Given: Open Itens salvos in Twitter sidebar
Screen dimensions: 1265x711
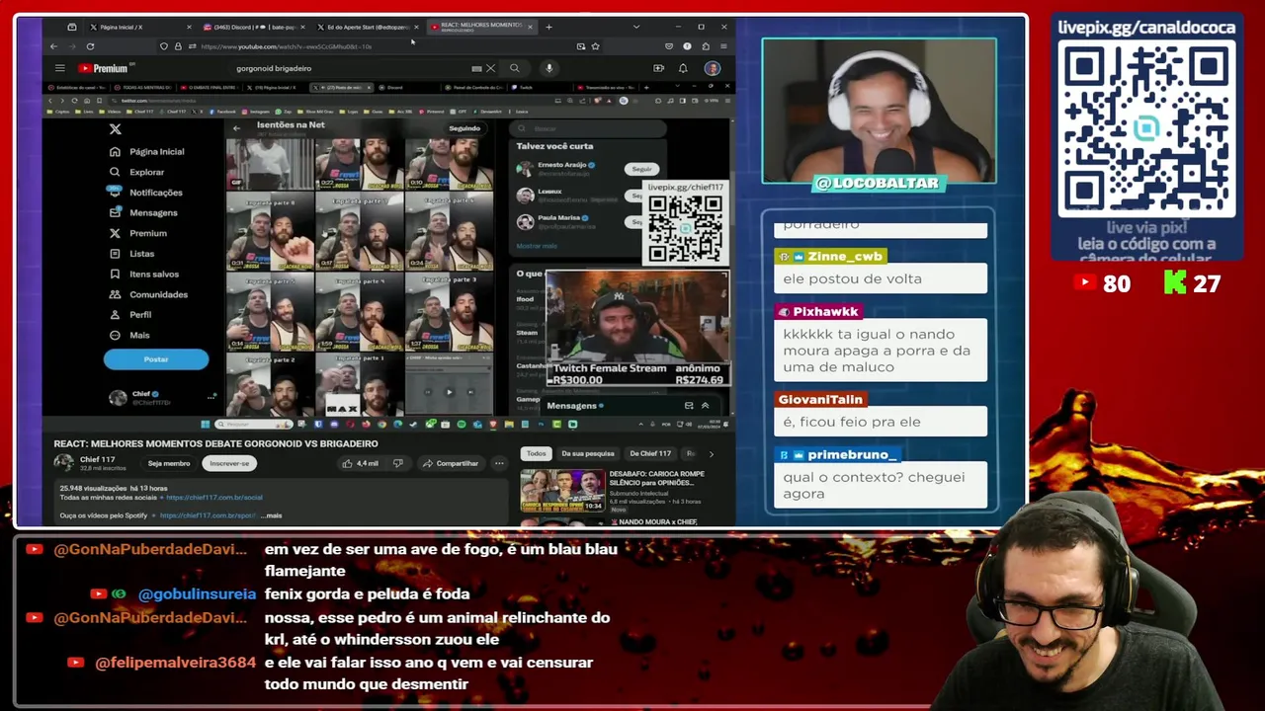Looking at the screenshot, I should (x=144, y=274).
